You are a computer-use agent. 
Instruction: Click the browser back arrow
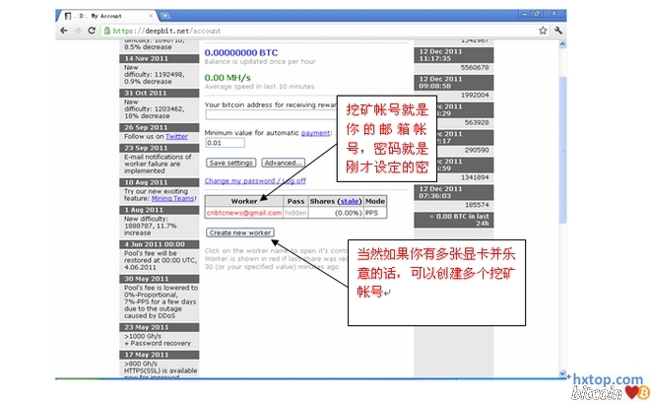point(63,31)
